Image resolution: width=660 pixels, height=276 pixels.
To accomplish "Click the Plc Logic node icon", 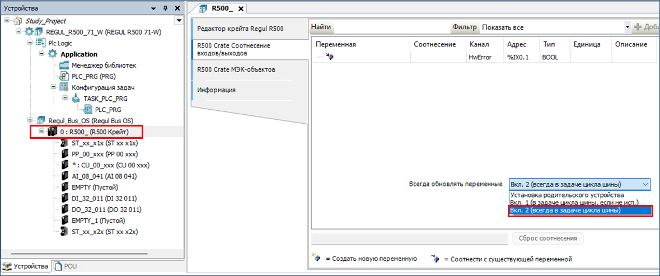I will (40, 43).
